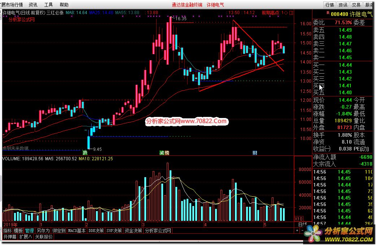Click the 买二 price 14.43
The width and height of the screenshot is (376, 245).
[345, 72]
